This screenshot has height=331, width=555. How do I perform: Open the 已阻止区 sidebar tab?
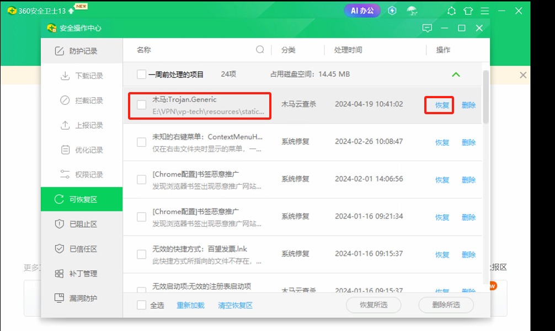(82, 224)
